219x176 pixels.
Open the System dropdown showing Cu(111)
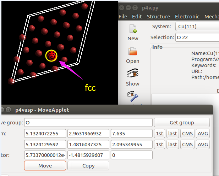pos(197,27)
